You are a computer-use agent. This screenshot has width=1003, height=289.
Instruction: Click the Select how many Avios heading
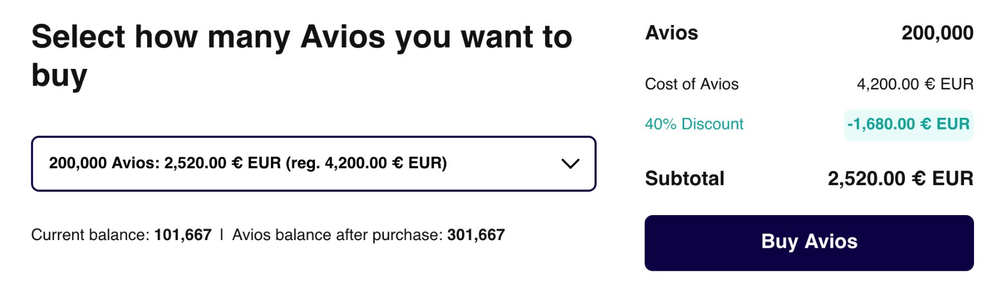point(301,37)
